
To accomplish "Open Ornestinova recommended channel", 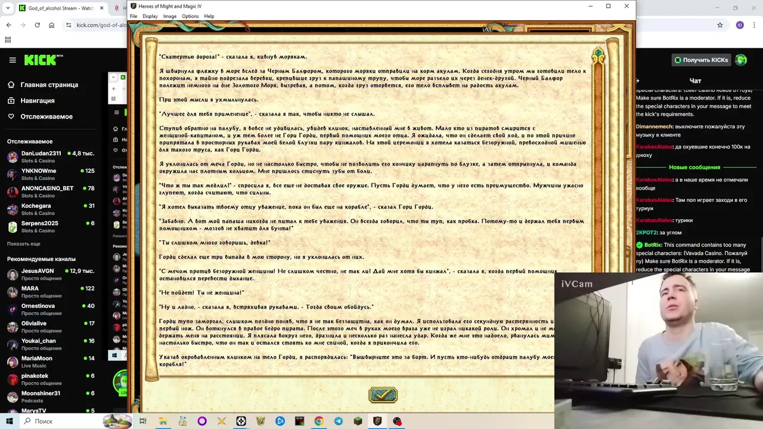I will pyautogui.click(x=51, y=309).
